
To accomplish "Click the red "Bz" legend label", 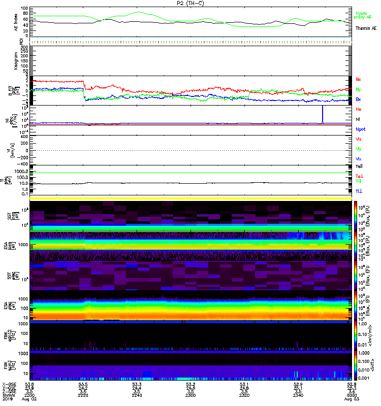I will pyautogui.click(x=358, y=79).
